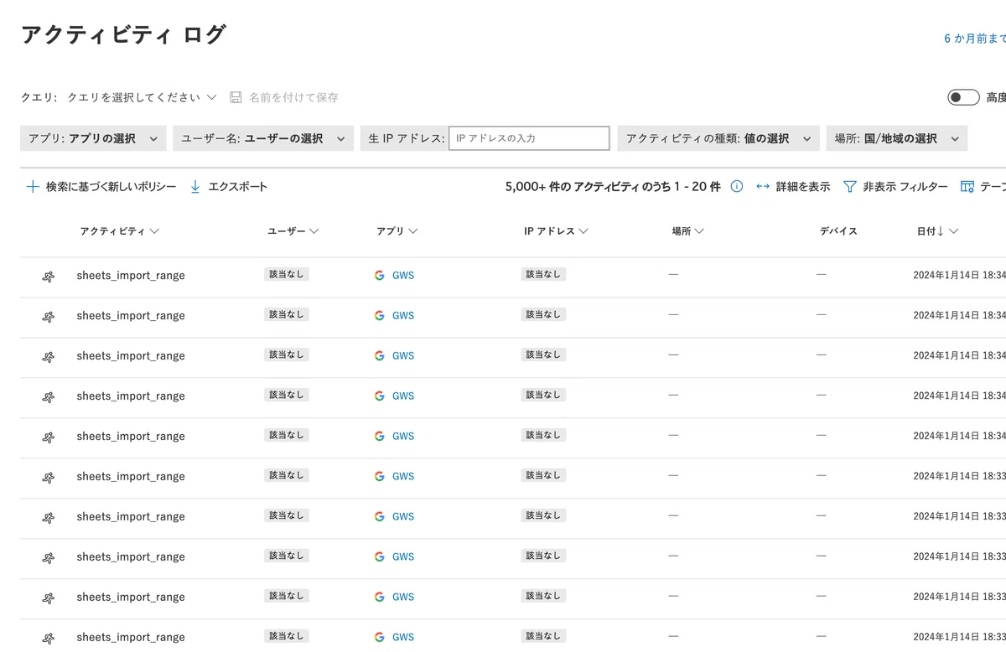The width and height of the screenshot is (1006, 652).
Task: Toggle the 高度 advanced filter switch
Action: click(963, 97)
